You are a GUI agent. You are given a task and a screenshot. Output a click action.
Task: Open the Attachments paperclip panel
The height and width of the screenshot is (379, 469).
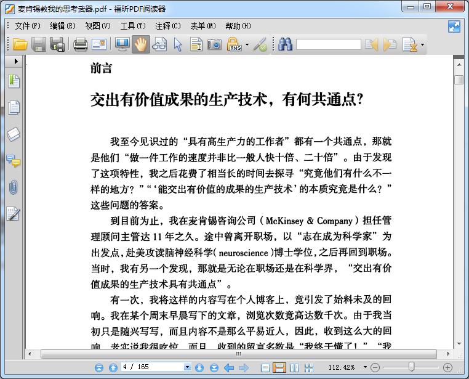coord(13,187)
